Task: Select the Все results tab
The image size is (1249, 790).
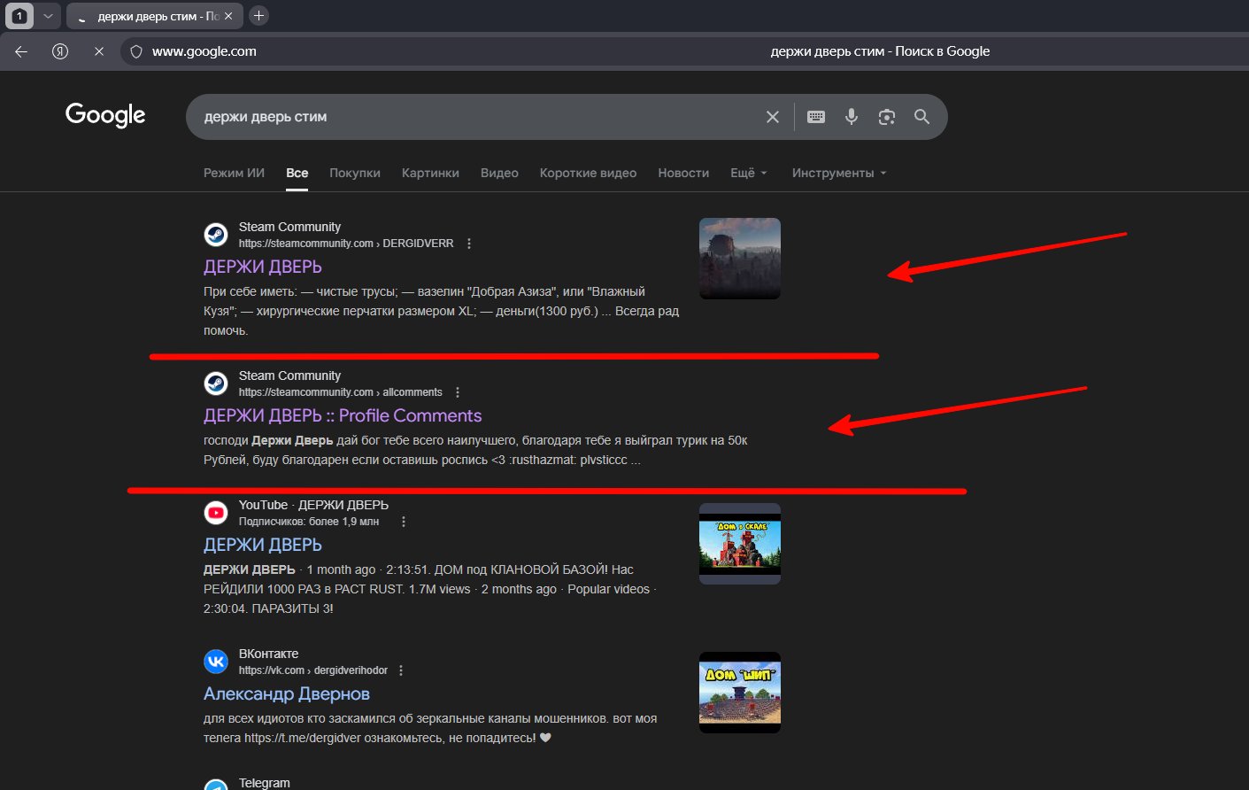Action: 297,173
